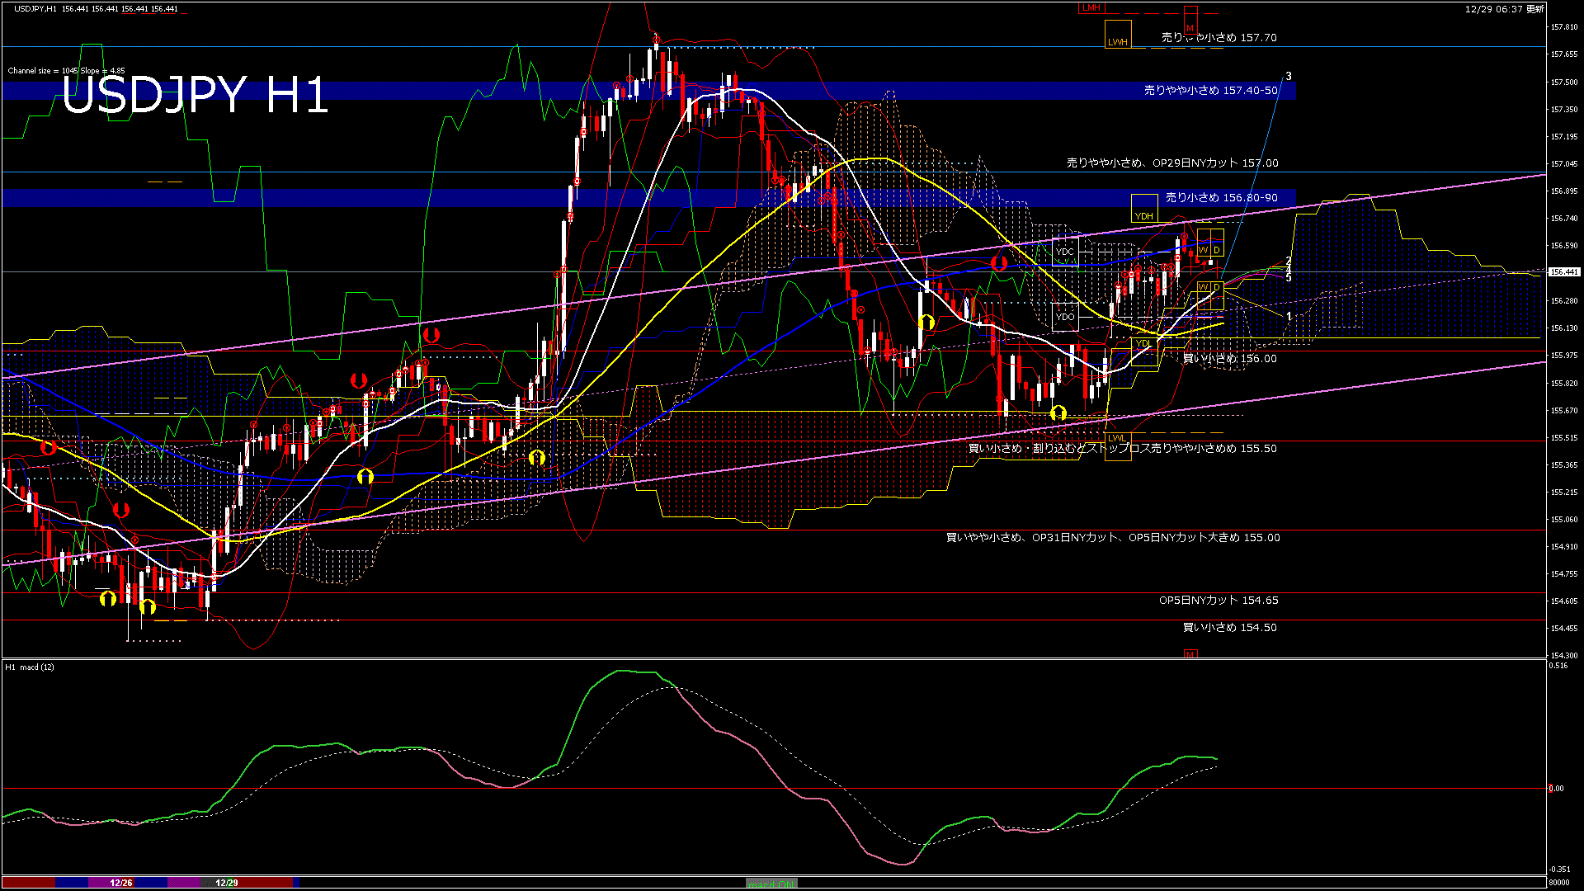Click the USDJPY H1 chart title
This screenshot has height=891, width=1584.
[195, 95]
